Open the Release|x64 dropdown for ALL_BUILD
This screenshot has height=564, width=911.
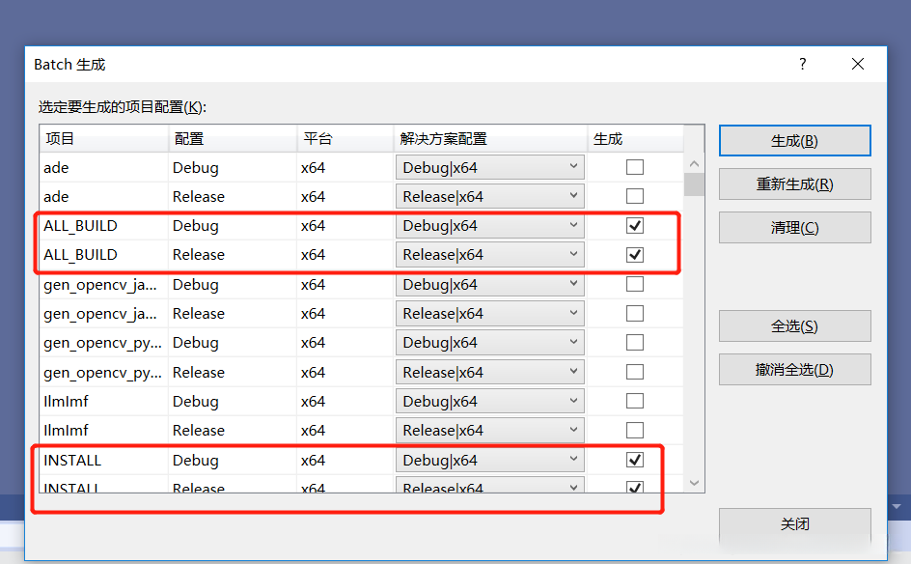click(575, 254)
